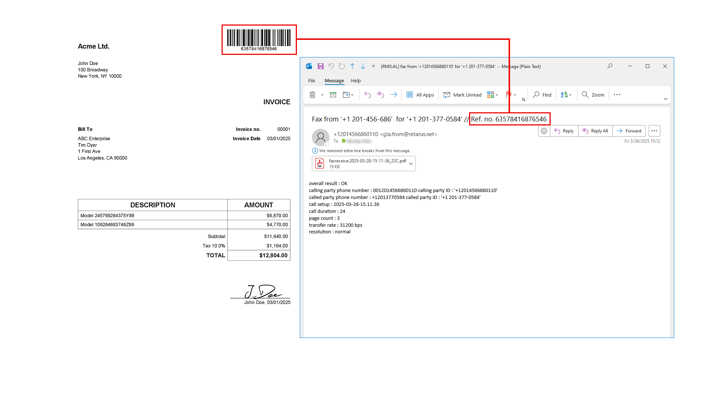The height and width of the screenshot is (395, 702).
Task: Open the Translate dropdown
Action: click(566, 95)
